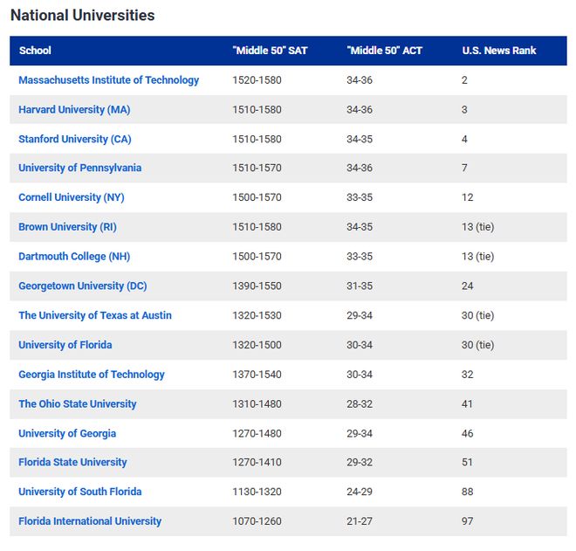The height and width of the screenshot is (551, 576).
Task: Open the Massachusetts Institute of Technology link
Action: 109,80
